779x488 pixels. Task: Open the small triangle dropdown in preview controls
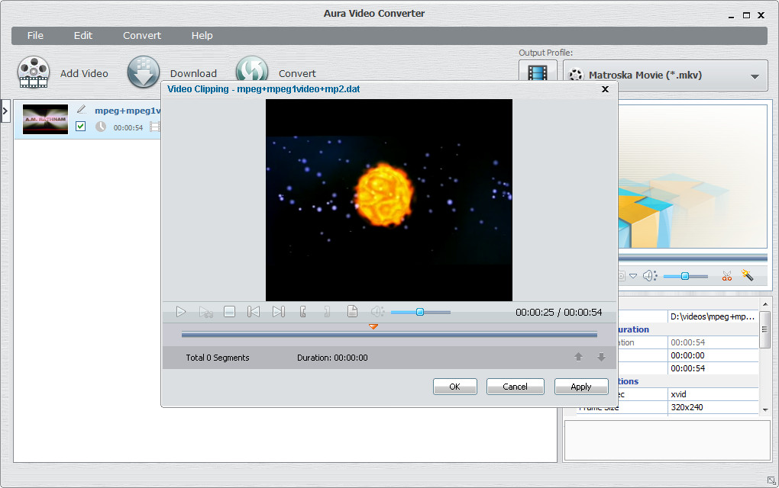click(633, 276)
